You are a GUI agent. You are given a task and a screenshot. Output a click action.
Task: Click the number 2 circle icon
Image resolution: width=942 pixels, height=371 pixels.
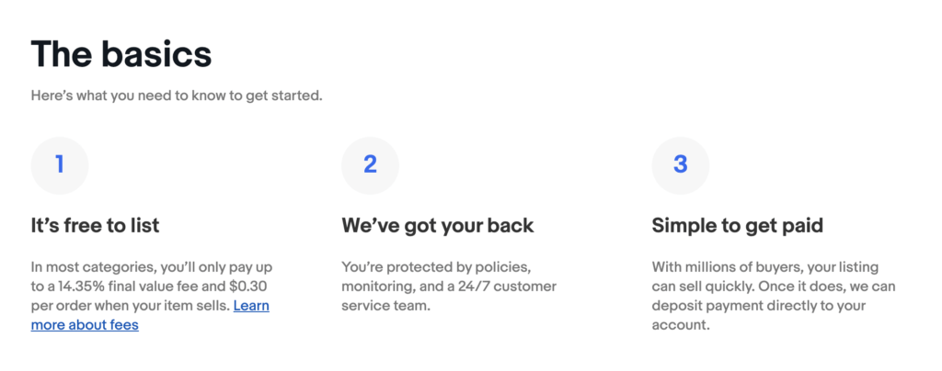coord(370,165)
